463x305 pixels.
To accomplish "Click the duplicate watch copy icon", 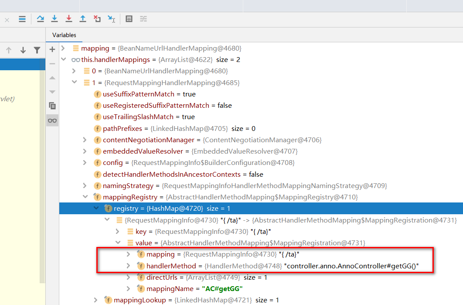I will tap(52, 106).
